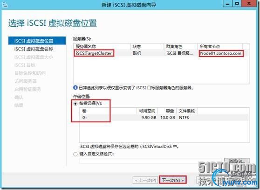Select the G: volume row
The image size is (260, 190).
[164, 118]
